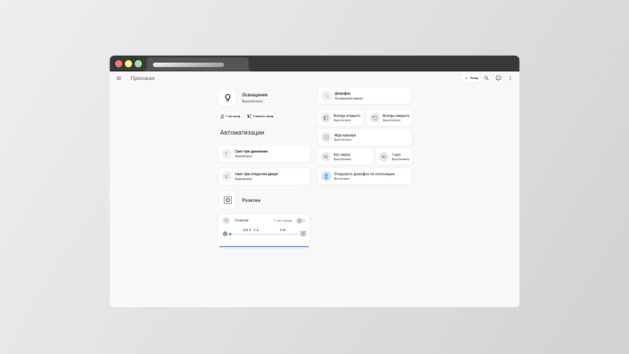Toggle the Жду курьера option
The height and width of the screenshot is (354, 629).
(x=365, y=137)
